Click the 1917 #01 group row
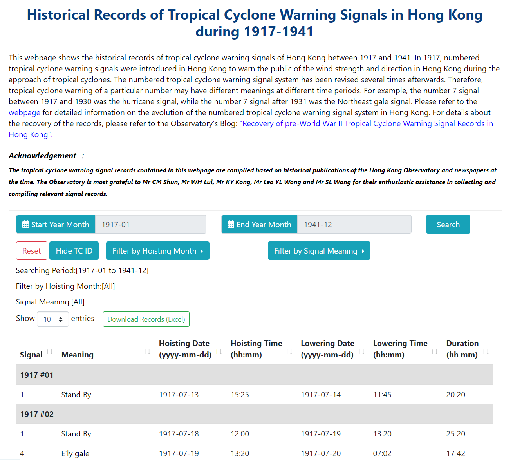 [x=255, y=375]
